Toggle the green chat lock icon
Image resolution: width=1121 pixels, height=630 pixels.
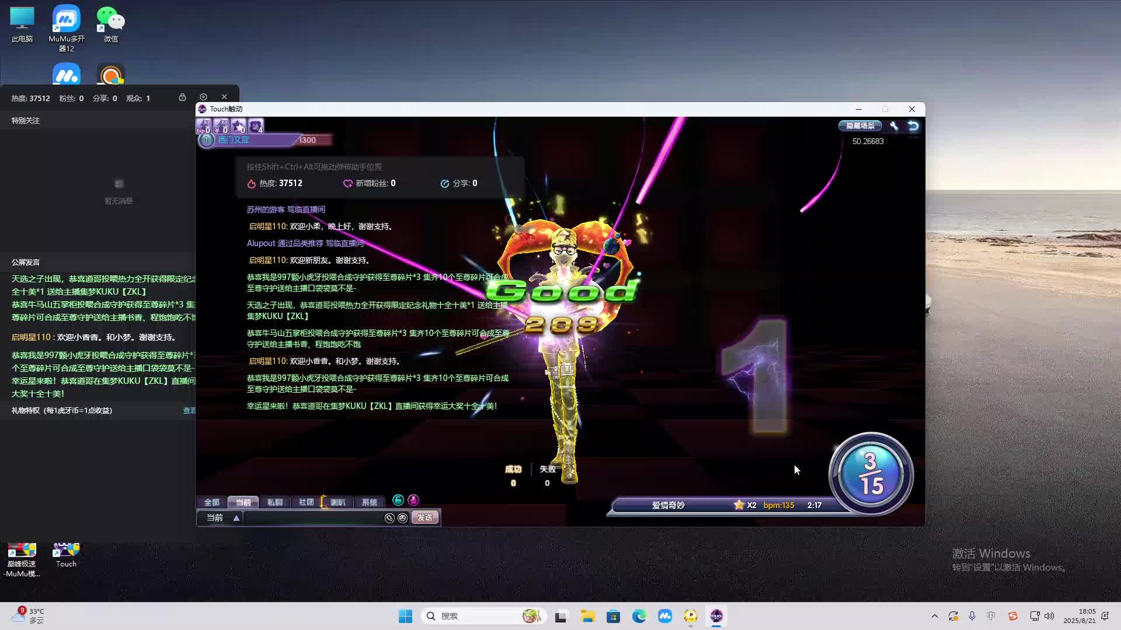(398, 500)
